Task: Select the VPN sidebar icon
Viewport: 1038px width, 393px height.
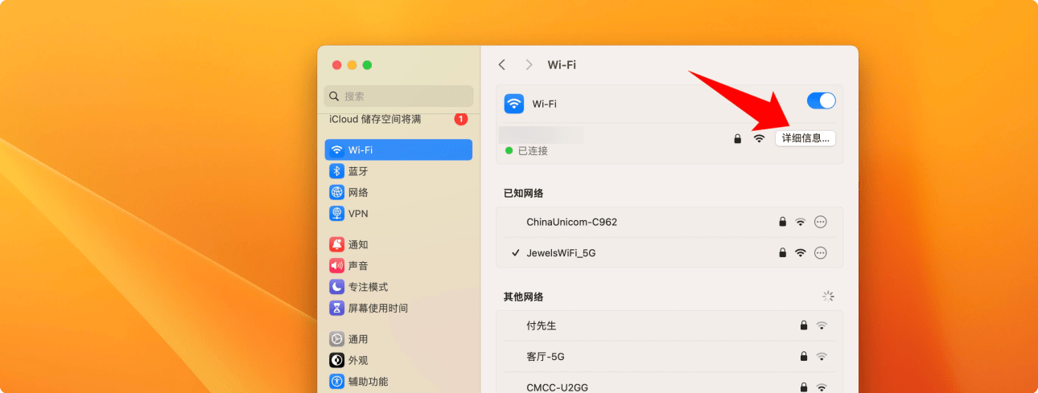Action: click(337, 214)
